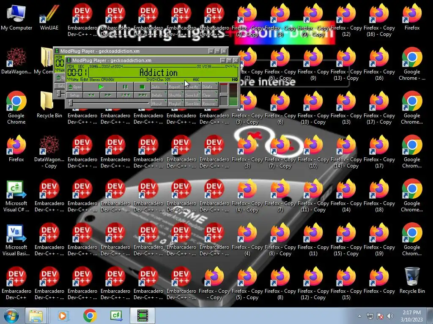Open the About dialog

(x=159, y=104)
